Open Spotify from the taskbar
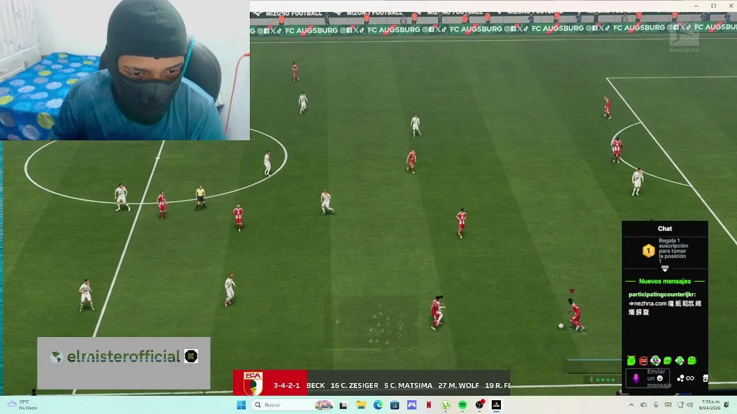737x414 pixels. [x=462, y=405]
